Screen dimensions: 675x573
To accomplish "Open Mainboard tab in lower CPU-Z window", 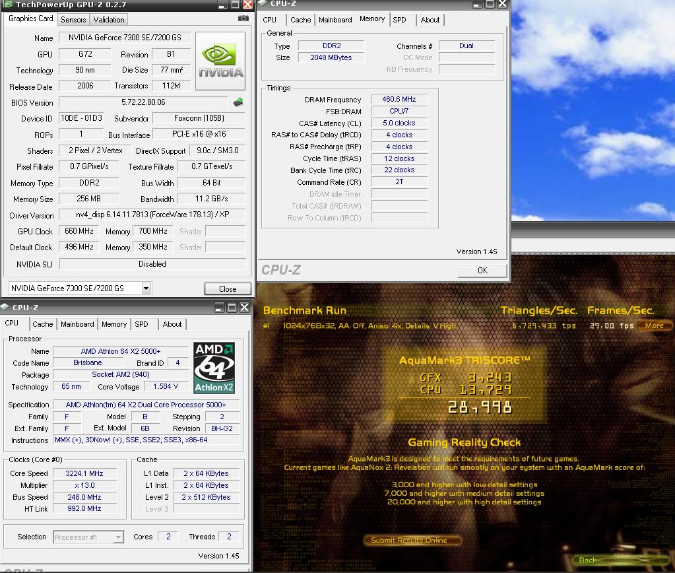I will [77, 324].
